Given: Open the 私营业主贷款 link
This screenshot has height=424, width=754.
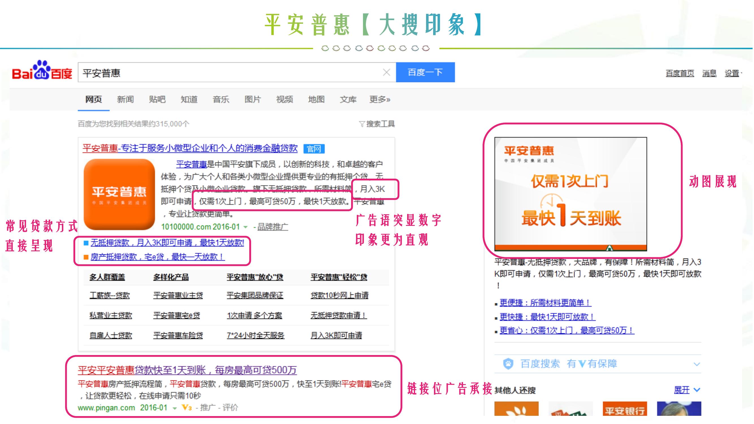Looking at the screenshot, I should 111,315.
